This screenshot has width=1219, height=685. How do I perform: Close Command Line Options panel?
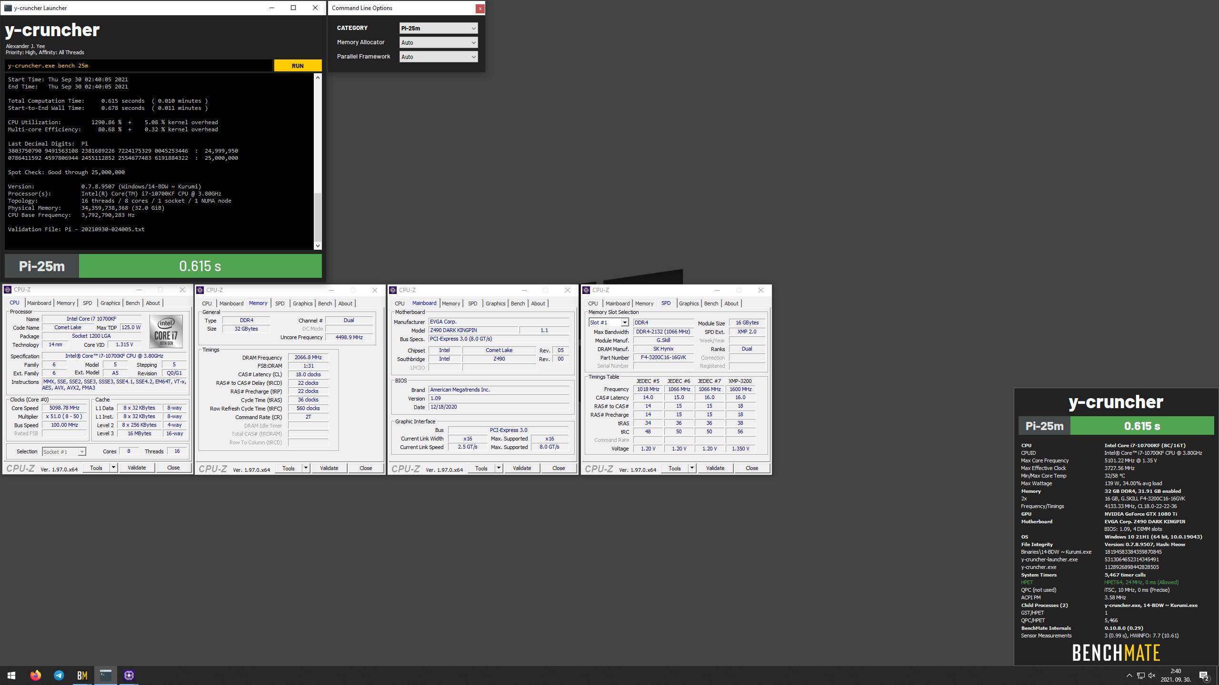[480, 8]
